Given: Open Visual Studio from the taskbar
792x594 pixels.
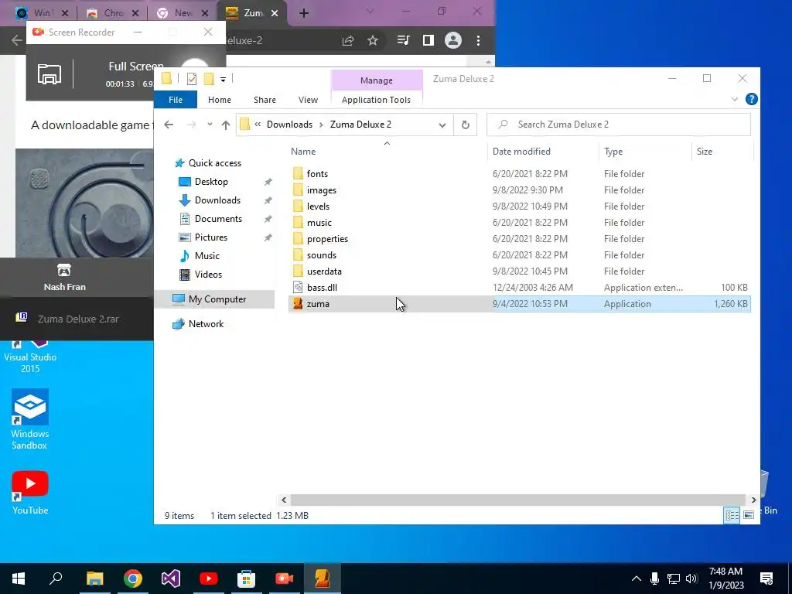Looking at the screenshot, I should pyautogui.click(x=171, y=579).
